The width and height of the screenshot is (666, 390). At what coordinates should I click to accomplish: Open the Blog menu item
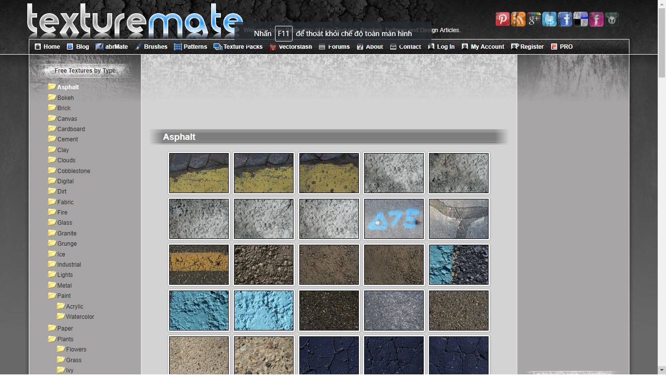[x=78, y=47]
